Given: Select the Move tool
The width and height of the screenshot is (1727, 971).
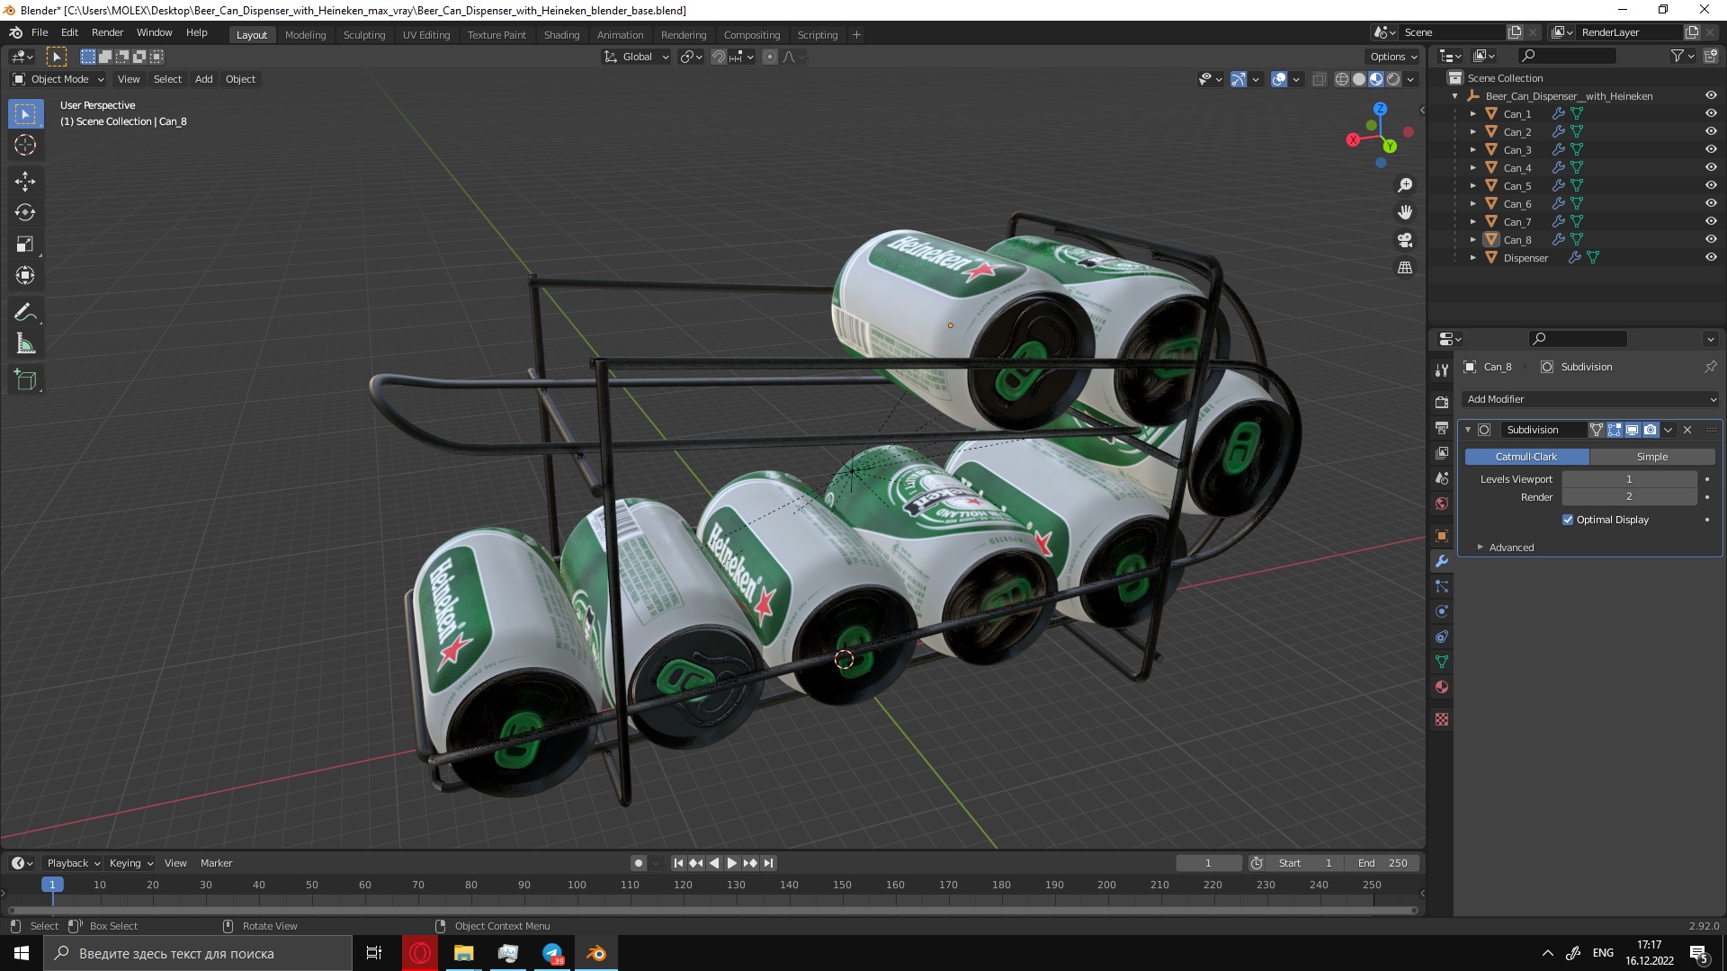Looking at the screenshot, I should pos(25,182).
